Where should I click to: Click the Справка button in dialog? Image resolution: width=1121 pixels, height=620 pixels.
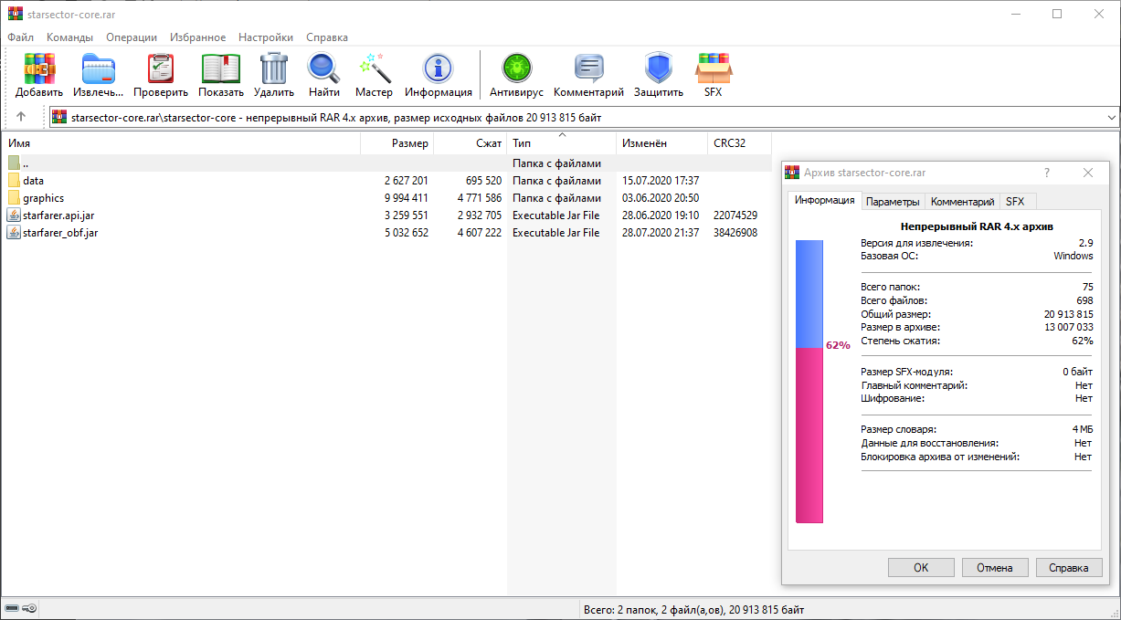point(1069,567)
